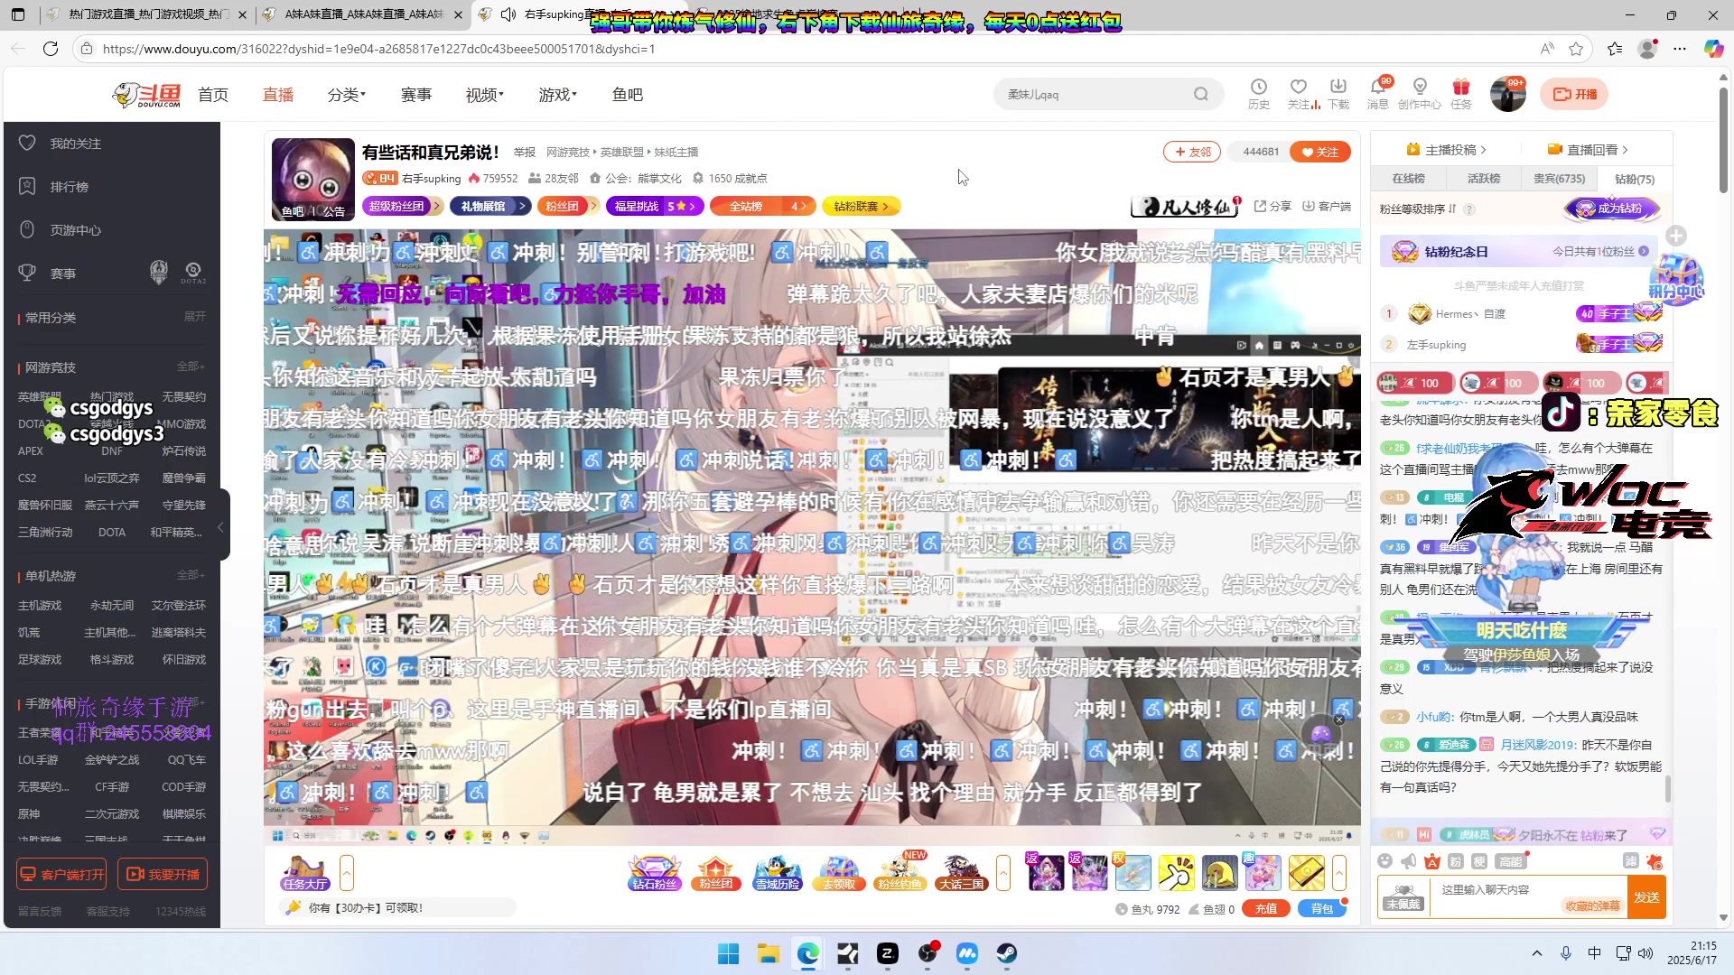
Task: Open the danmaku color crown icon
Action: pyautogui.click(x=1432, y=860)
